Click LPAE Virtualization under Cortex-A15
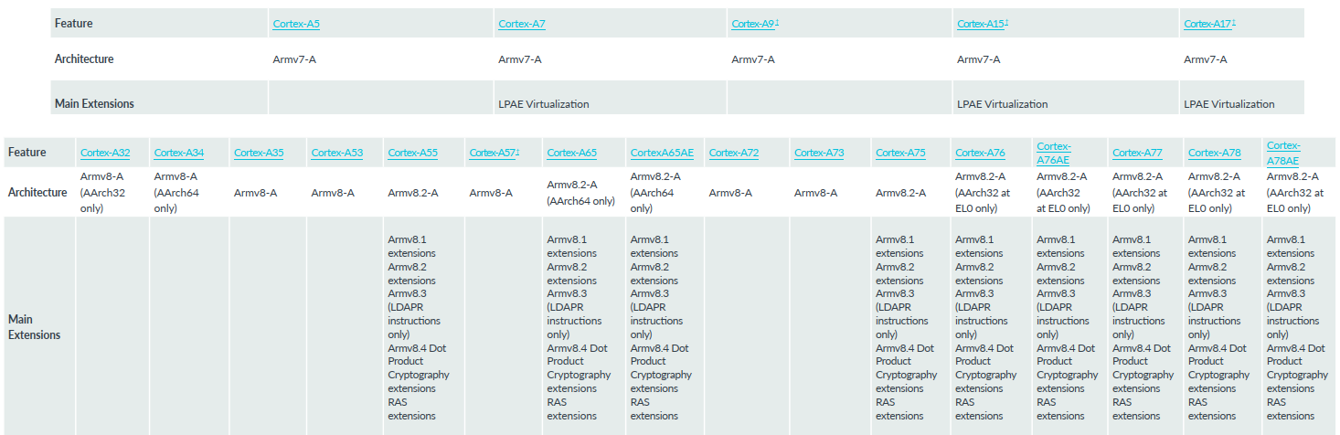 [1003, 104]
